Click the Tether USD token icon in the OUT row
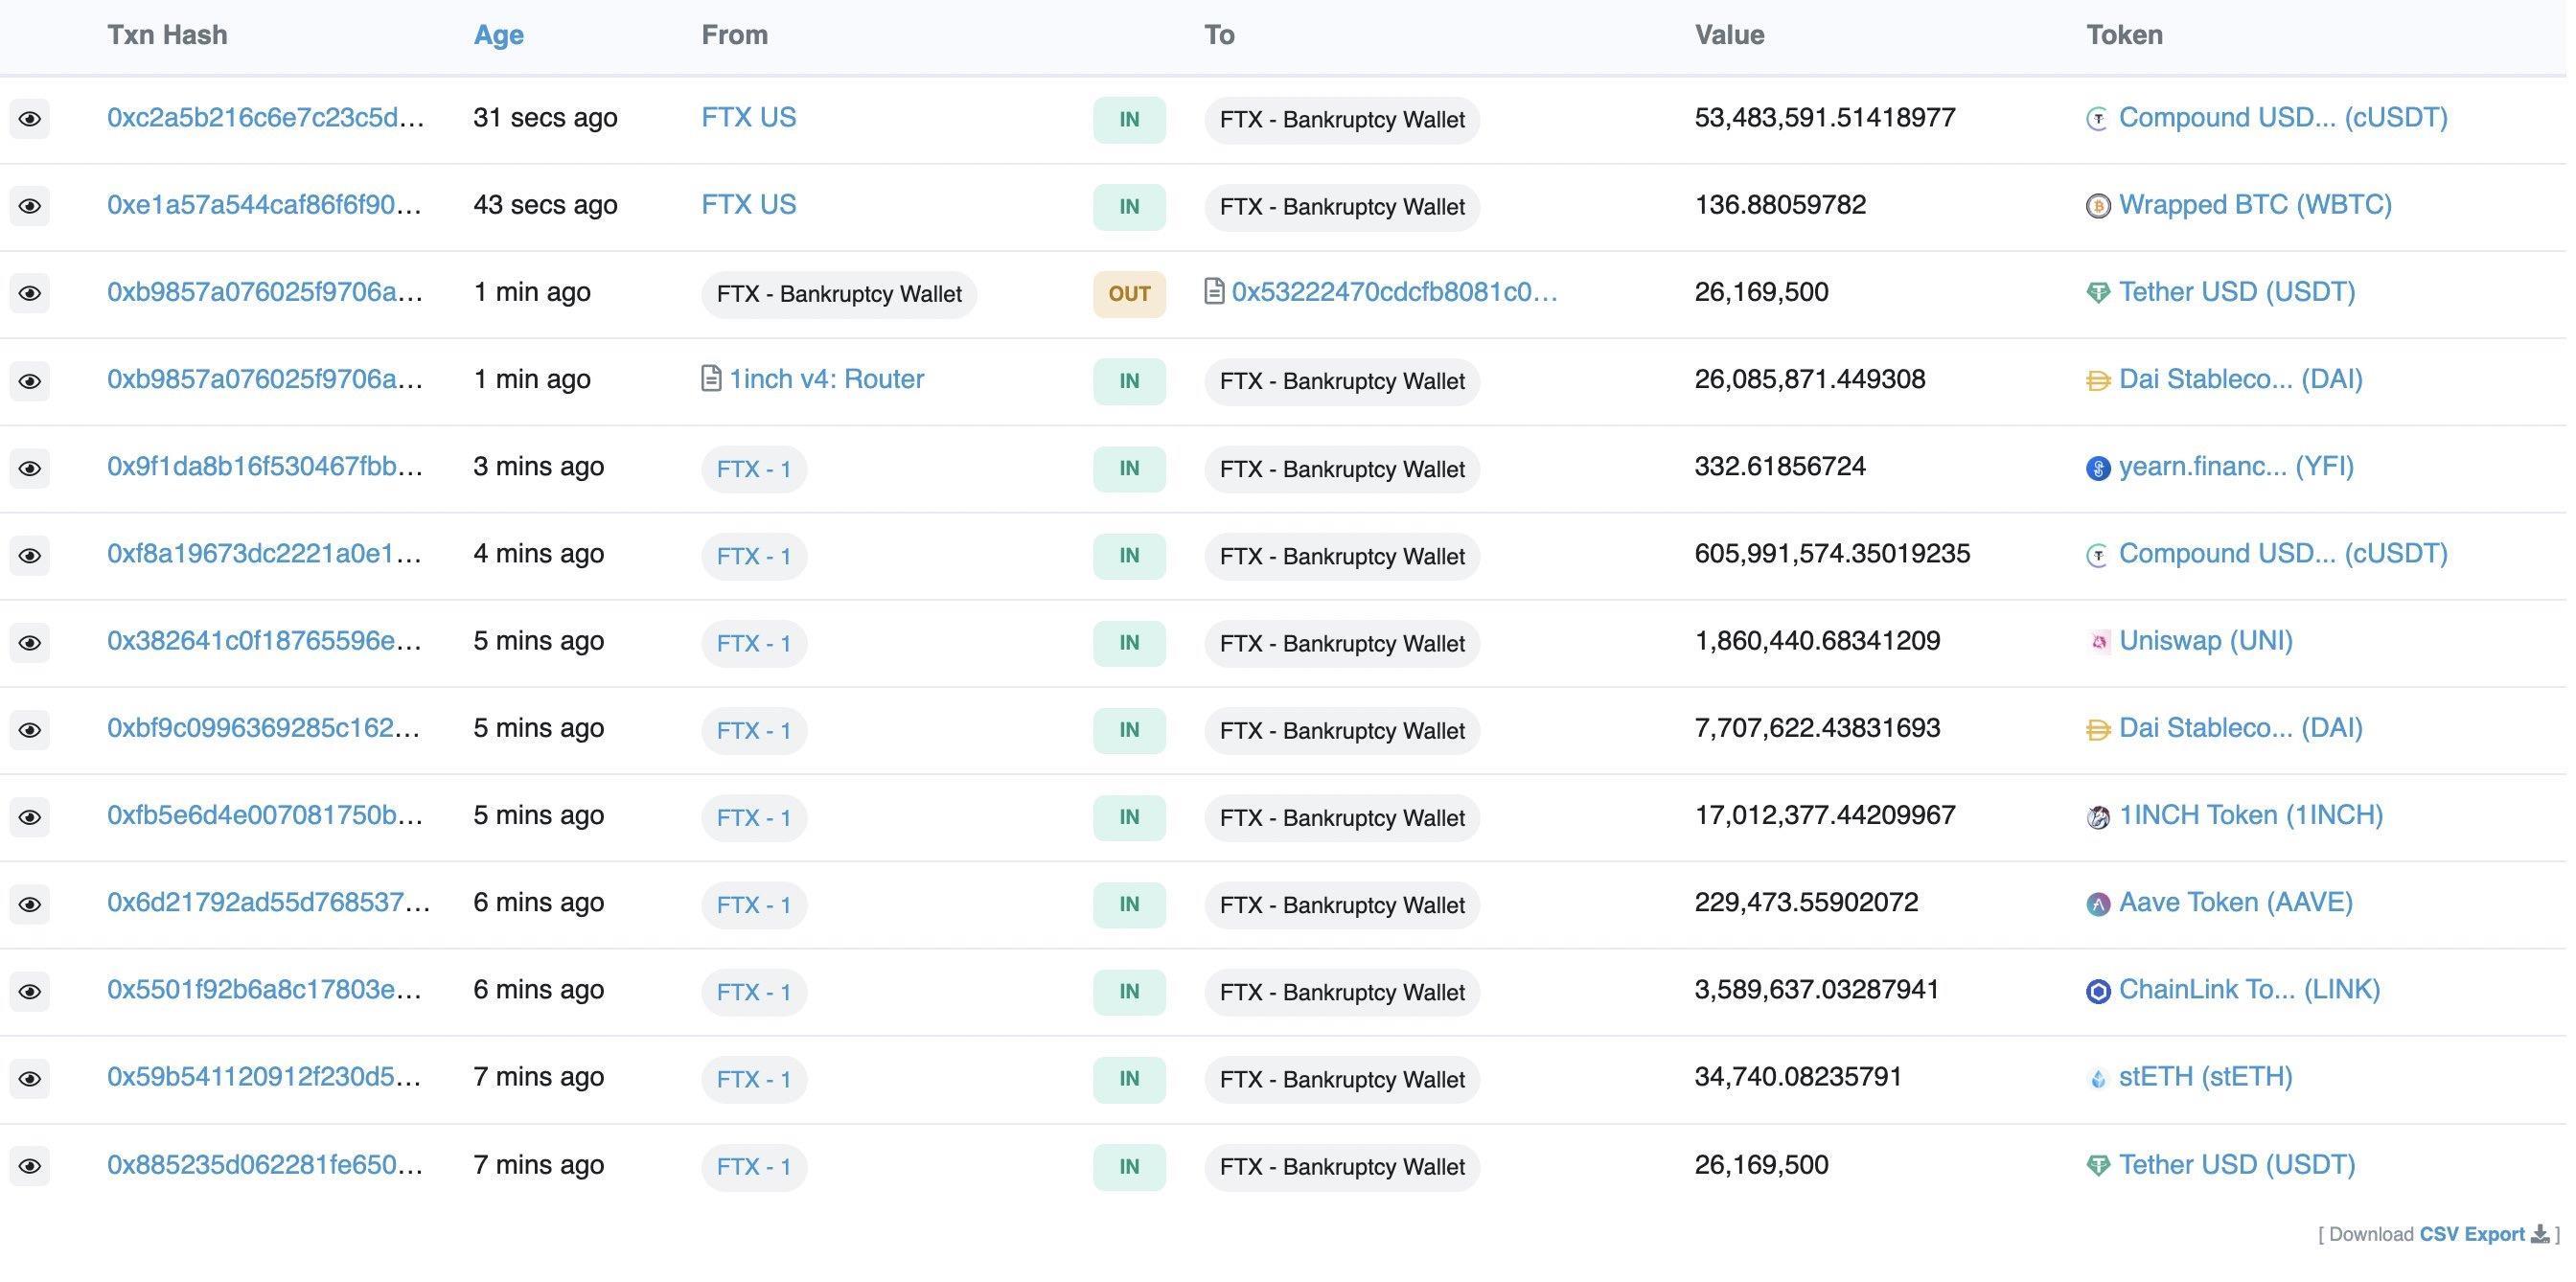2576x1282 pixels. (2098, 293)
